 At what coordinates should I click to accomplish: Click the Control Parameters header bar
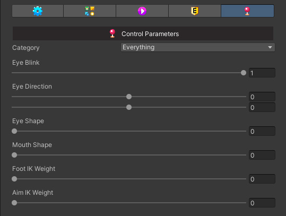click(x=143, y=33)
